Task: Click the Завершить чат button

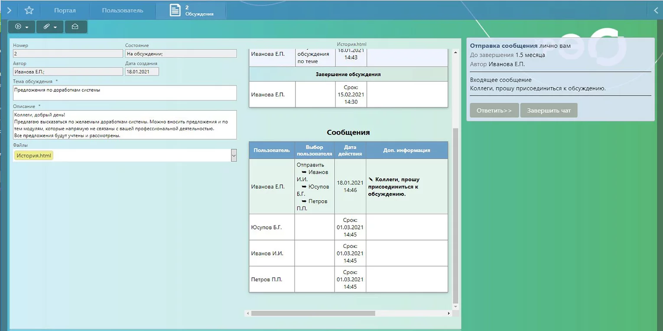Action: [549, 110]
